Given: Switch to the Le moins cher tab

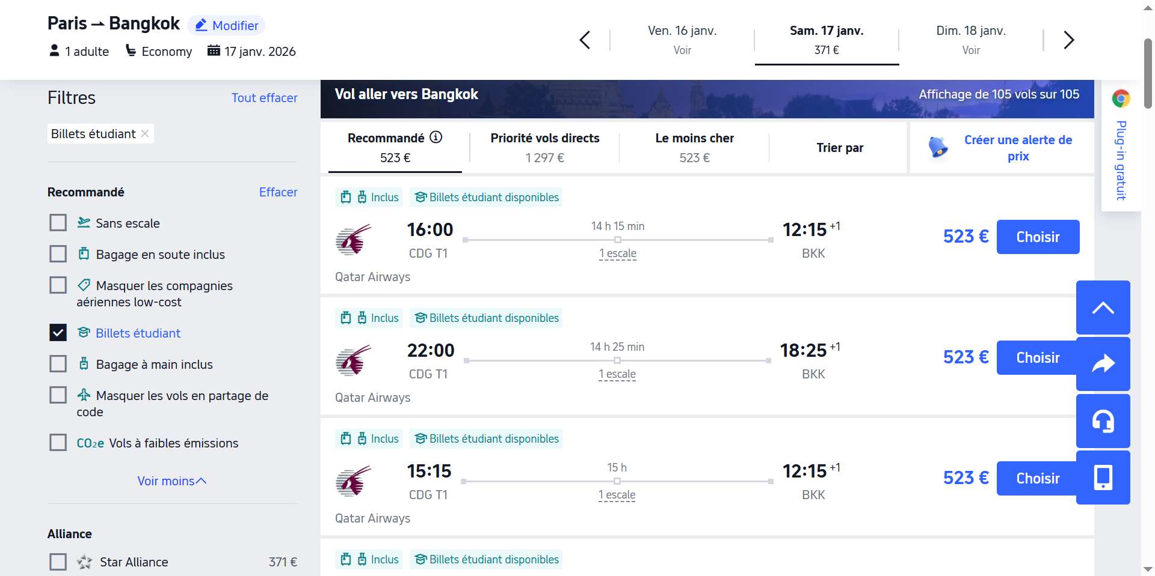Looking at the screenshot, I should [x=695, y=147].
